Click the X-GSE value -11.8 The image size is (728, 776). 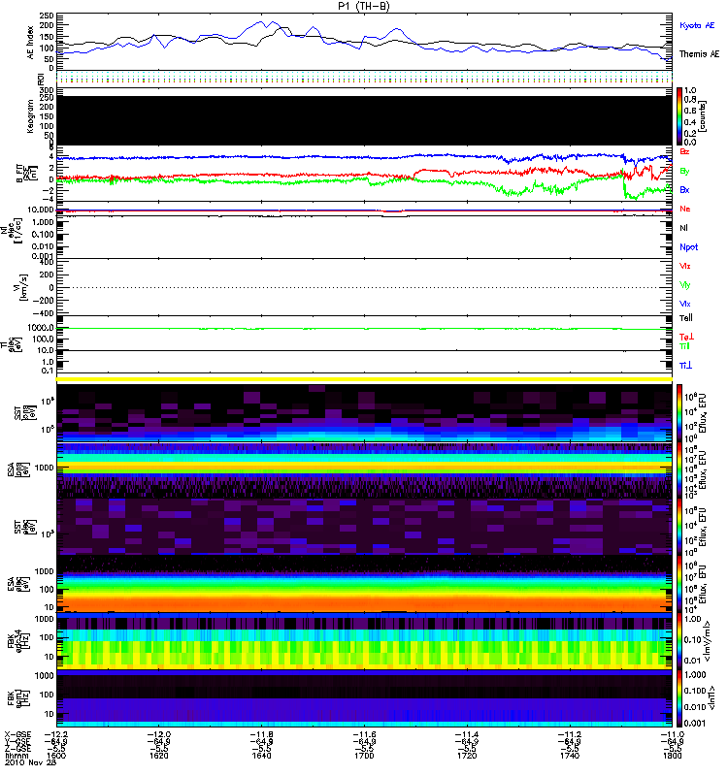[x=261, y=734]
